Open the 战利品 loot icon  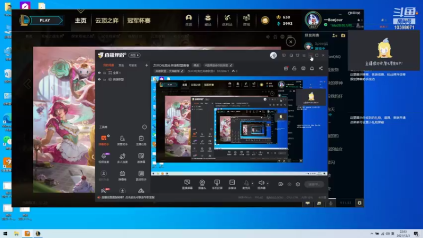pos(227,20)
